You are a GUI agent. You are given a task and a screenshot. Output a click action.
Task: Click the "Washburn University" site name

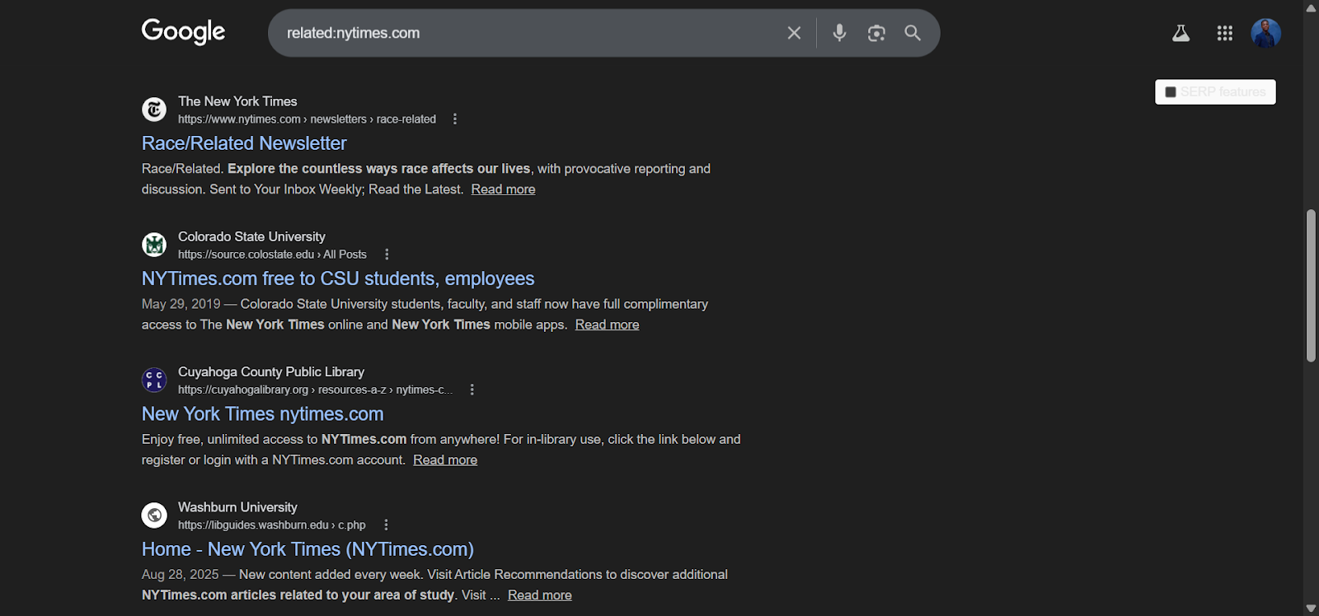coord(237,507)
